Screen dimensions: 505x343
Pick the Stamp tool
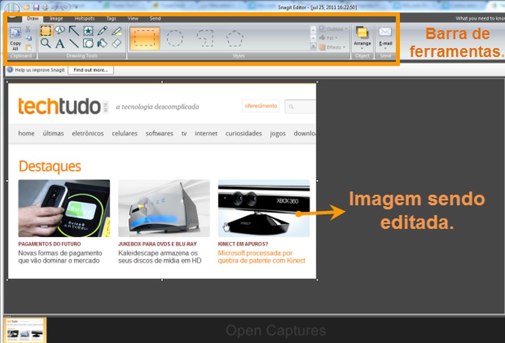[x=88, y=30]
